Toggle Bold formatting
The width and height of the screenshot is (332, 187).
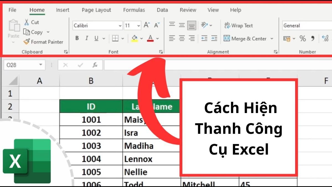pyautogui.click(x=77, y=39)
